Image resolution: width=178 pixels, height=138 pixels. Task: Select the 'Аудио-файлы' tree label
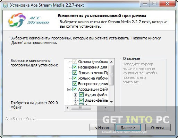point(96,95)
